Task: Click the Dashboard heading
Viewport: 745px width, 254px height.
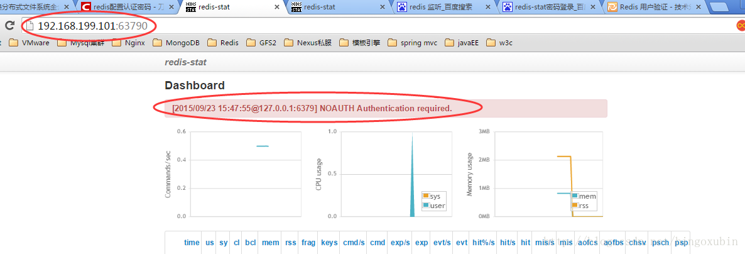Action: [194, 86]
